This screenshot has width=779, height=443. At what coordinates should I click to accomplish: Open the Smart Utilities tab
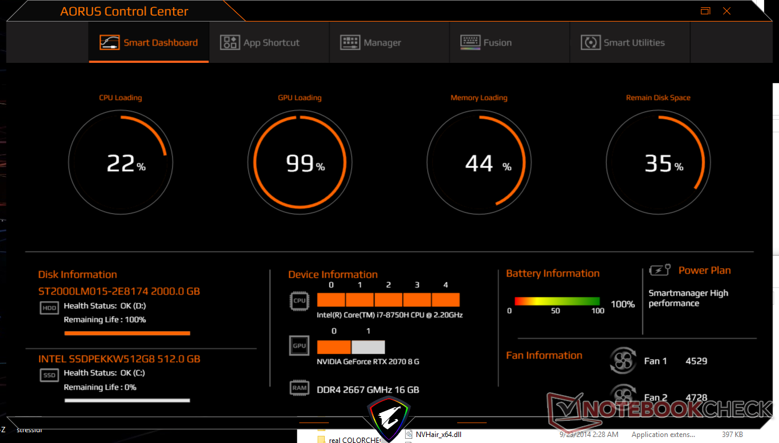pyautogui.click(x=630, y=43)
